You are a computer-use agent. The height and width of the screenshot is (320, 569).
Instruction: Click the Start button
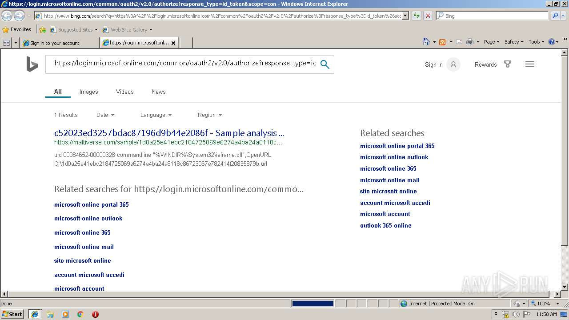coord(12,314)
